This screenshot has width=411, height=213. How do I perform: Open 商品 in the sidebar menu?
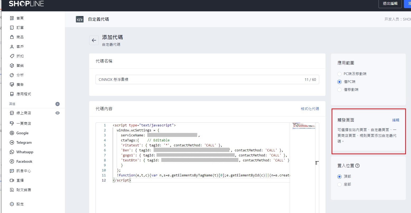20,37
